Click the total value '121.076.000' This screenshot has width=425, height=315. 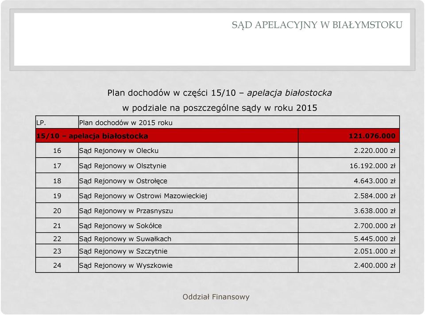tap(372, 136)
